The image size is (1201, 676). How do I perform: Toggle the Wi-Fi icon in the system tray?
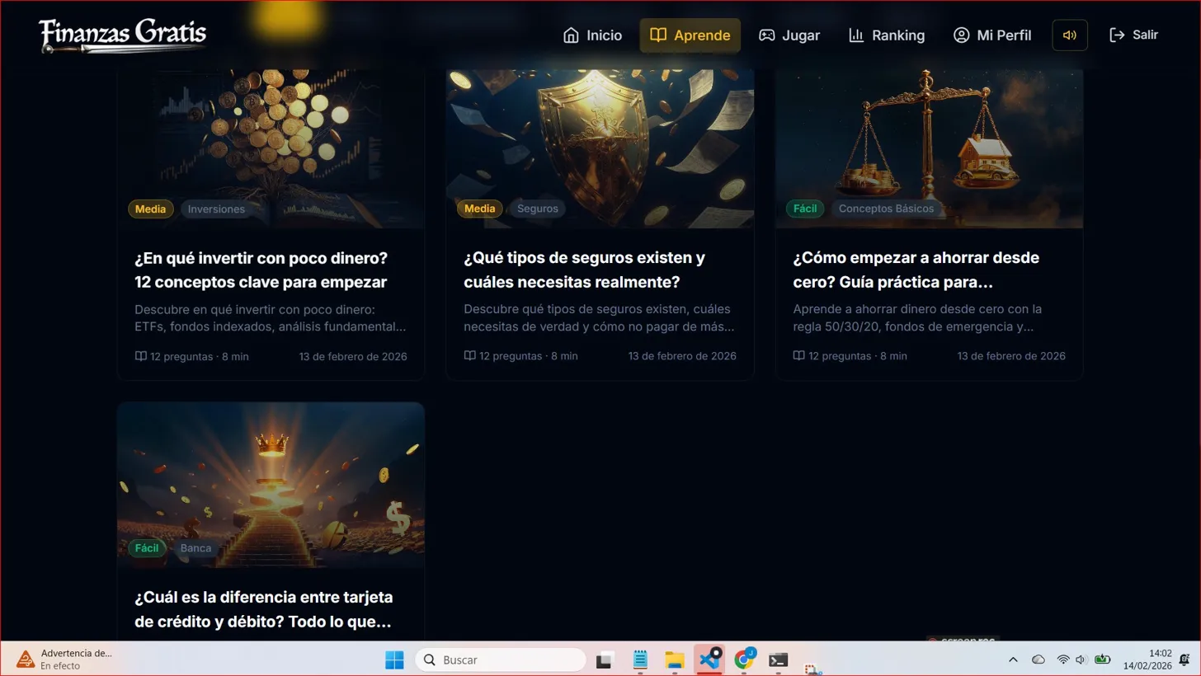pos(1062,660)
